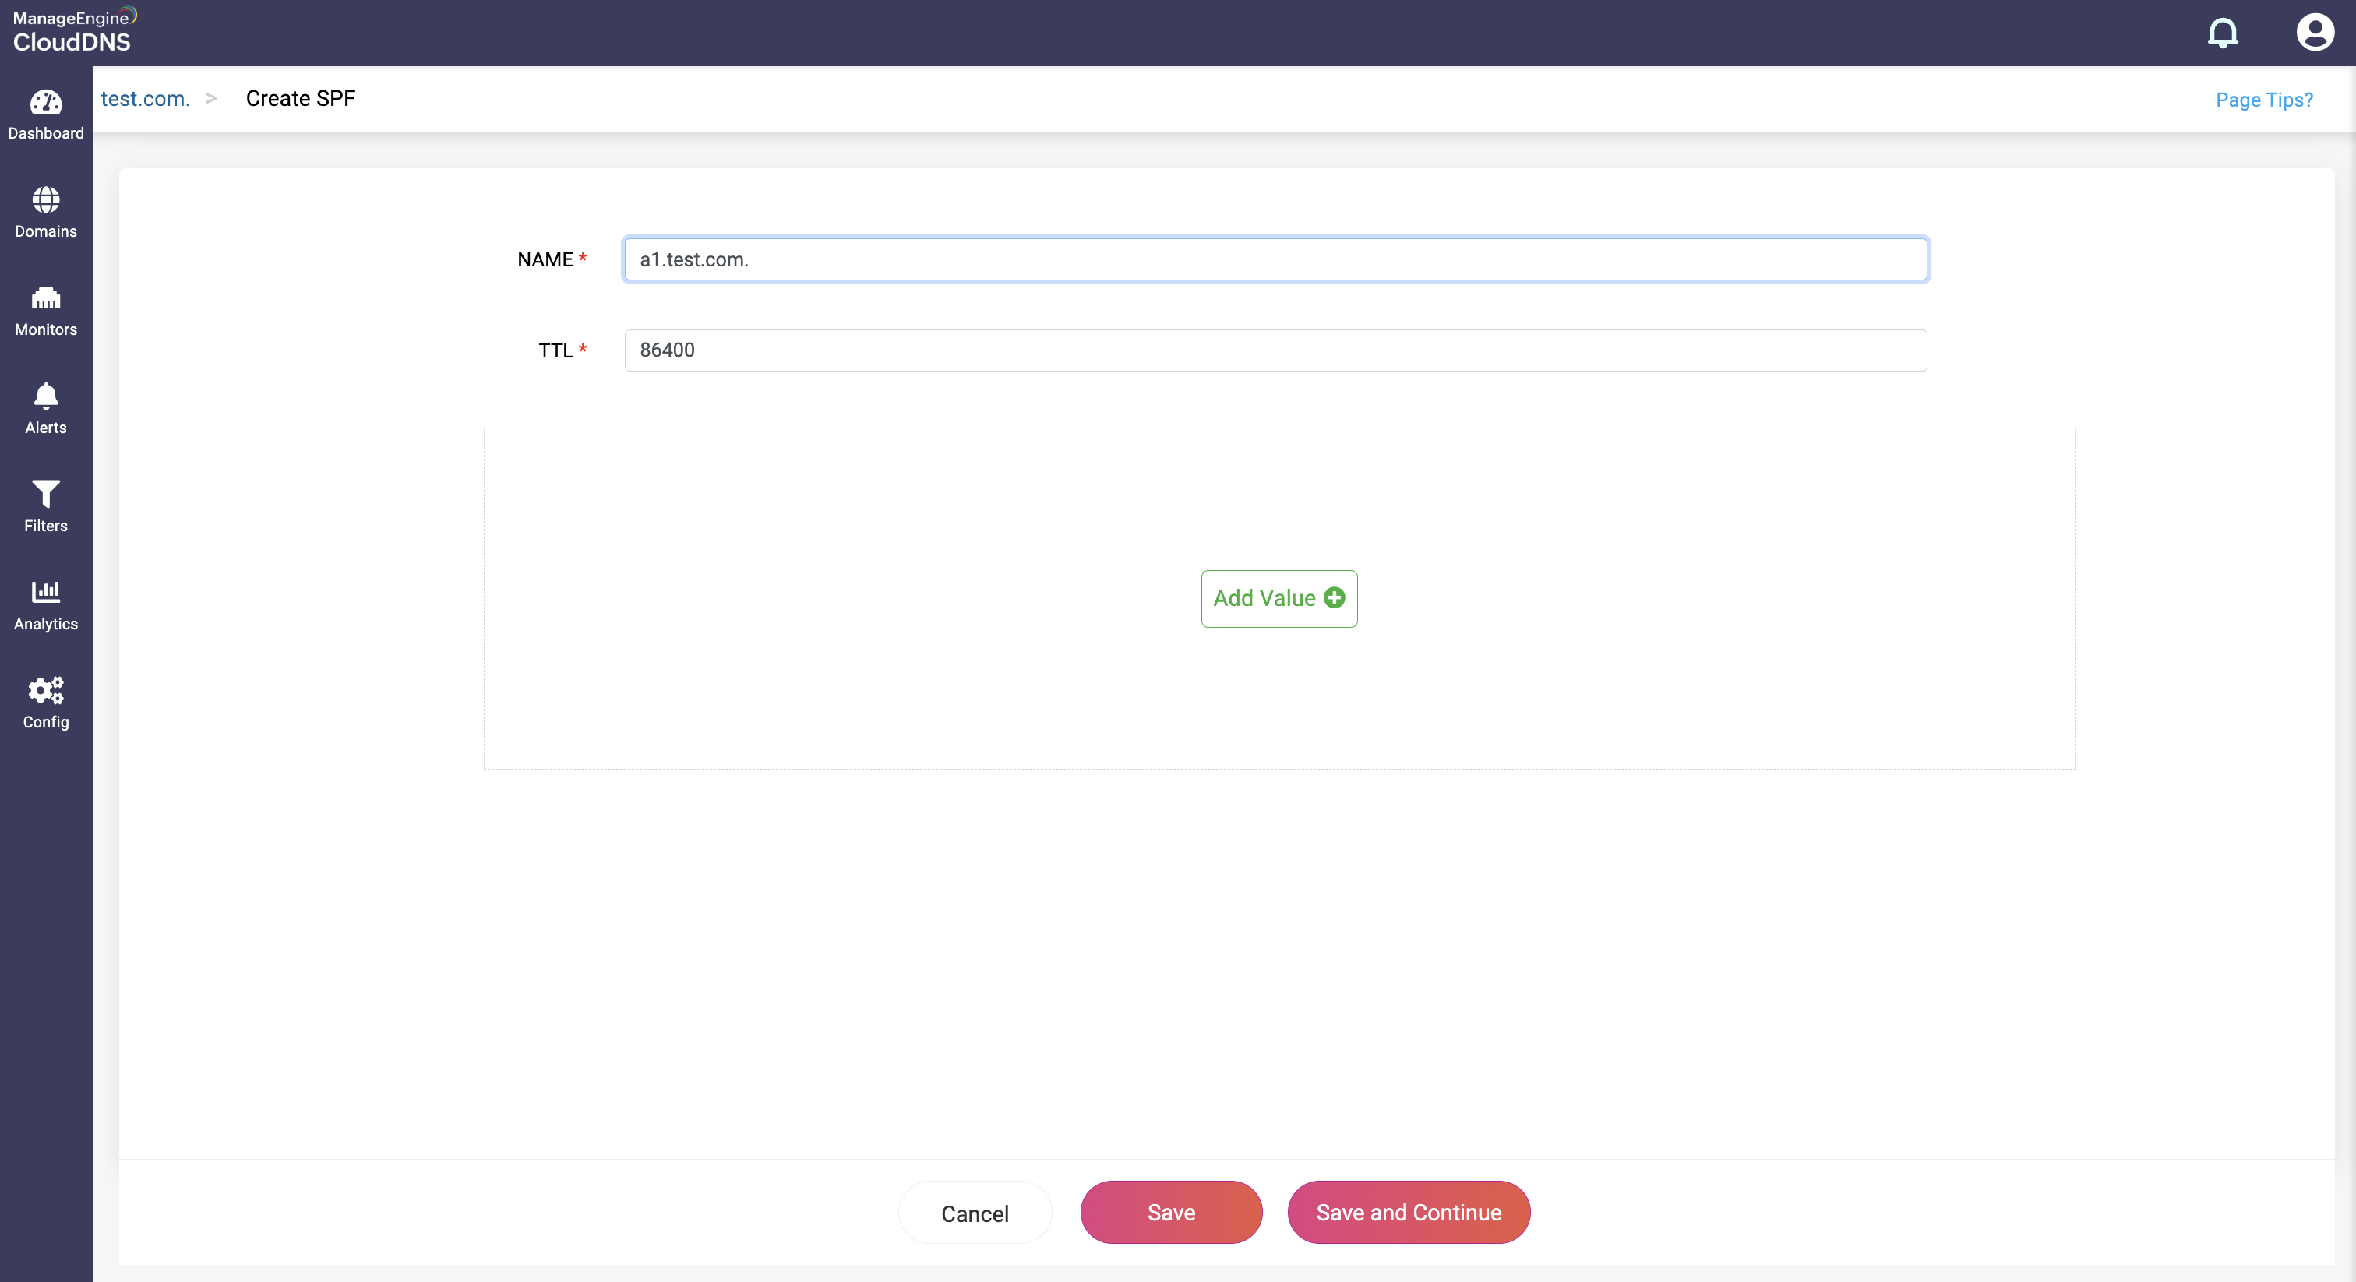This screenshot has height=1282, width=2356.
Task: Open Monitors section icon
Action: pos(46,298)
